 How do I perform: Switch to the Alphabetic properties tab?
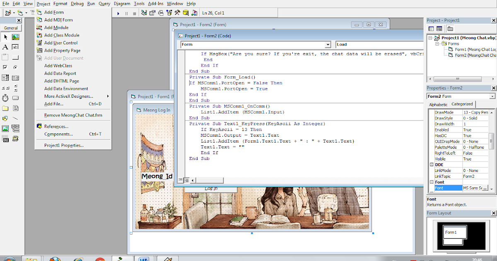(438, 104)
